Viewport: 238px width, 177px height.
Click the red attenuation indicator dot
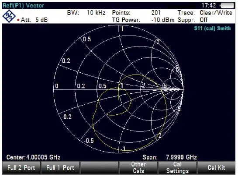pyautogui.click(x=18, y=20)
